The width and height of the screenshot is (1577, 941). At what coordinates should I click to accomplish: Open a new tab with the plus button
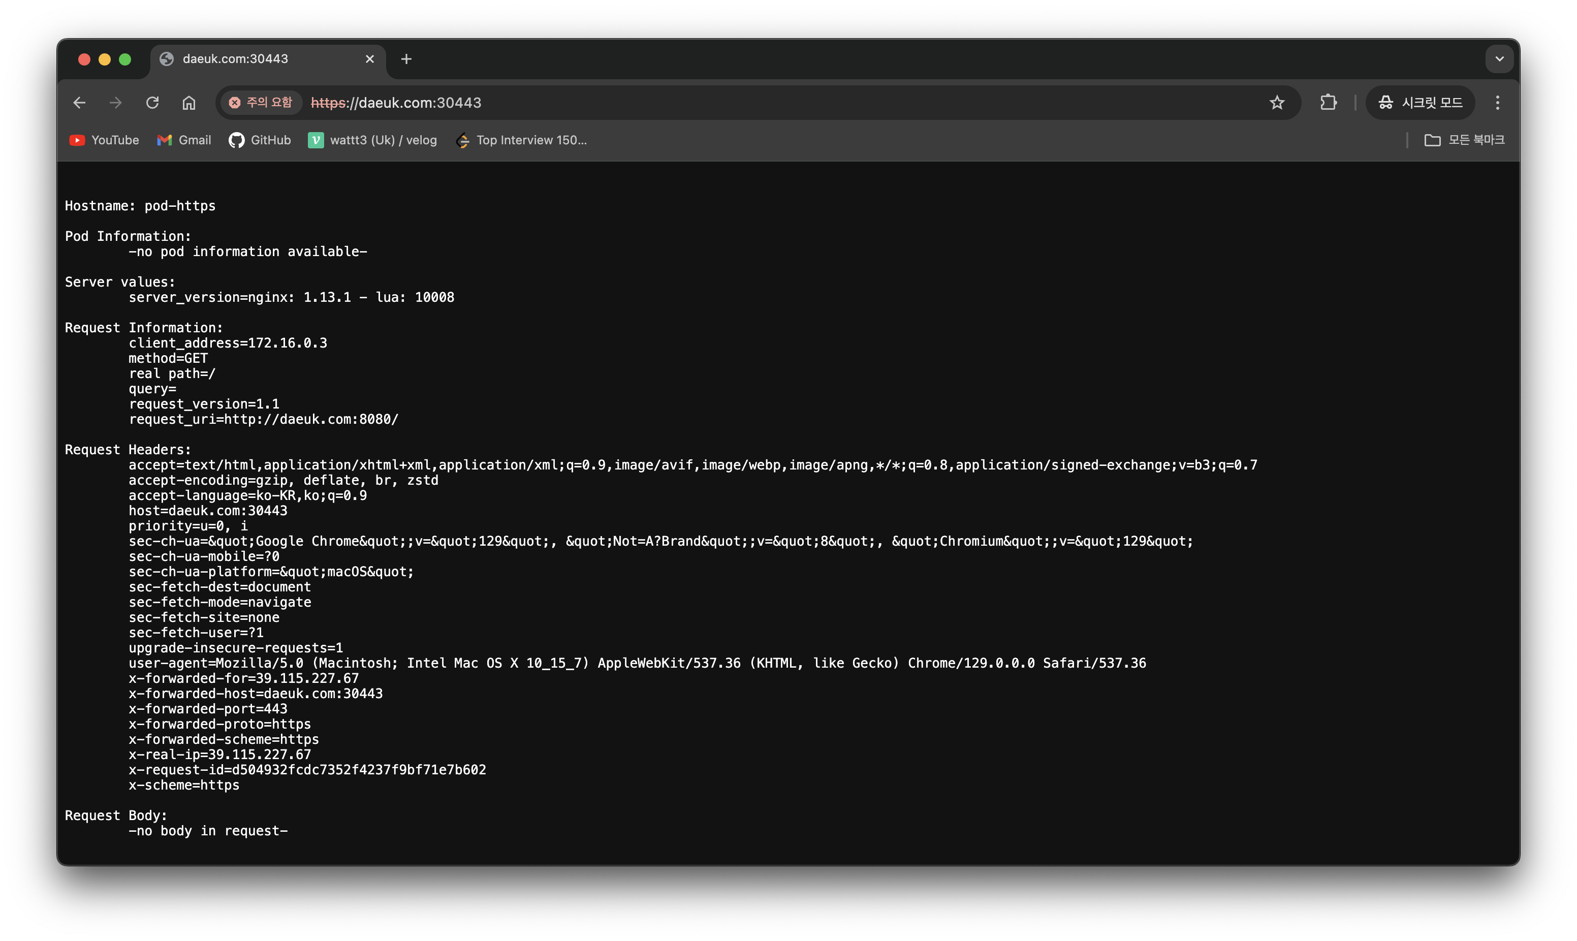tap(406, 59)
